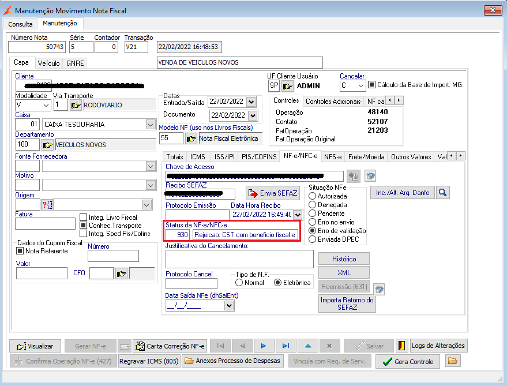The width and height of the screenshot is (507, 386).
Task: Toggle Nota Referente checkbox
Action: coord(20,251)
